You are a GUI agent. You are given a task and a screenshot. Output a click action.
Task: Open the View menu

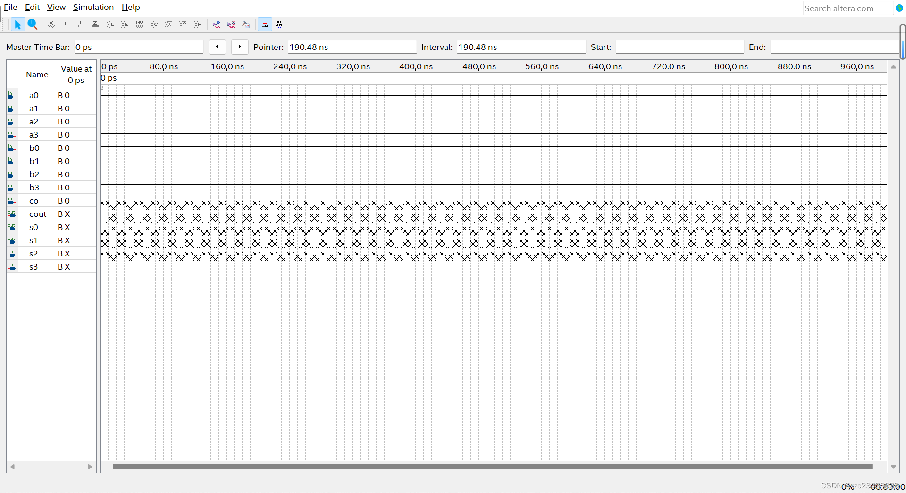tap(56, 7)
